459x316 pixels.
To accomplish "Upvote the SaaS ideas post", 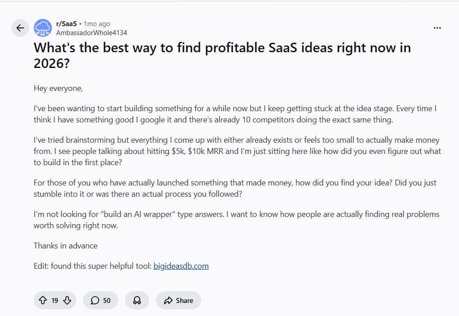I will click(43, 300).
